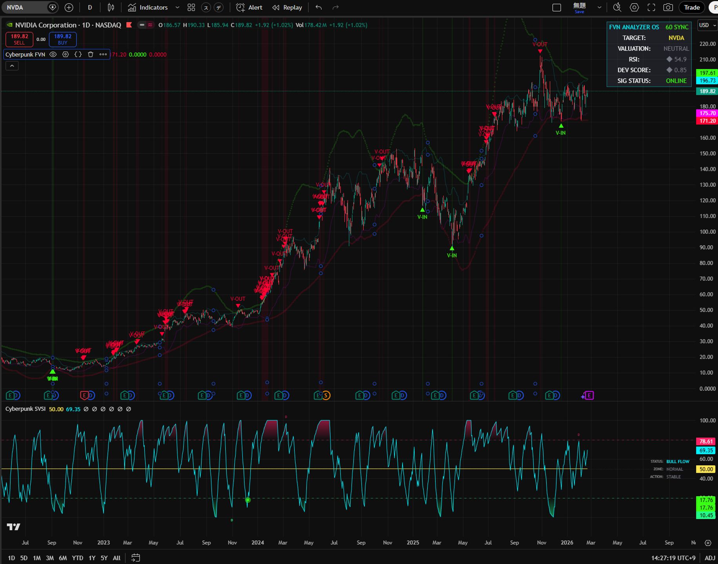Open the timezone menu at 14:27:19 UTC+9

673,558
